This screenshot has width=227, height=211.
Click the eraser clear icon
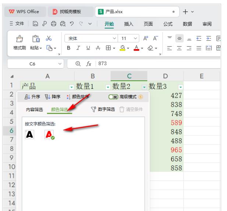point(150,48)
